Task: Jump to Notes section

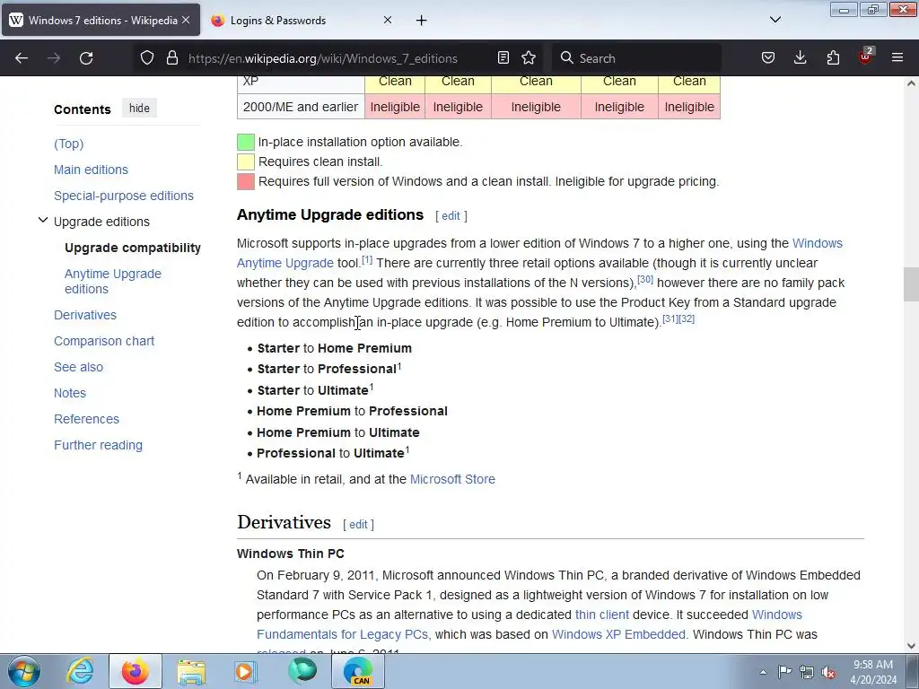Action: 70,393
